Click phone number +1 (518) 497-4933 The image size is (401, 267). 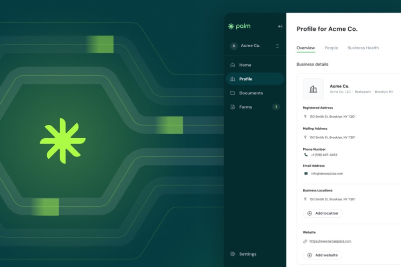click(x=324, y=155)
